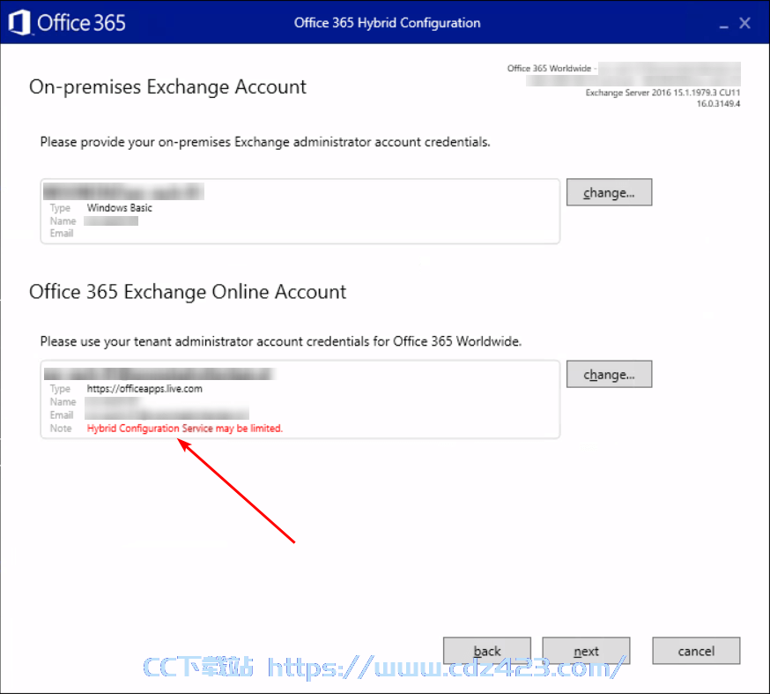
Task: Click the 16.0.3149.4 build number
Action: click(x=718, y=104)
